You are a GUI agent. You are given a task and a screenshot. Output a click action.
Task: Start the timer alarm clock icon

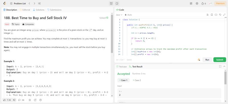(x=111, y=3)
